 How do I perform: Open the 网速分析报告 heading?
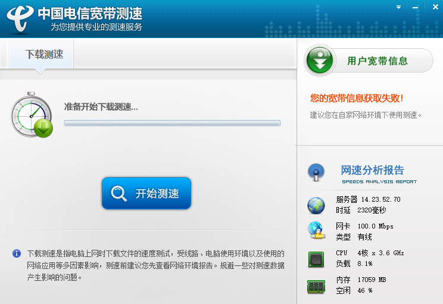tap(372, 170)
